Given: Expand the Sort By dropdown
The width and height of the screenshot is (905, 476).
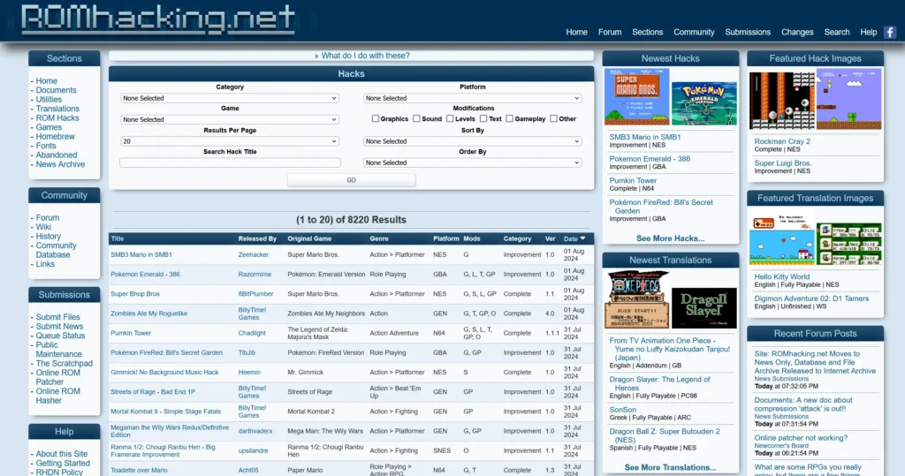Looking at the screenshot, I should click(x=472, y=141).
